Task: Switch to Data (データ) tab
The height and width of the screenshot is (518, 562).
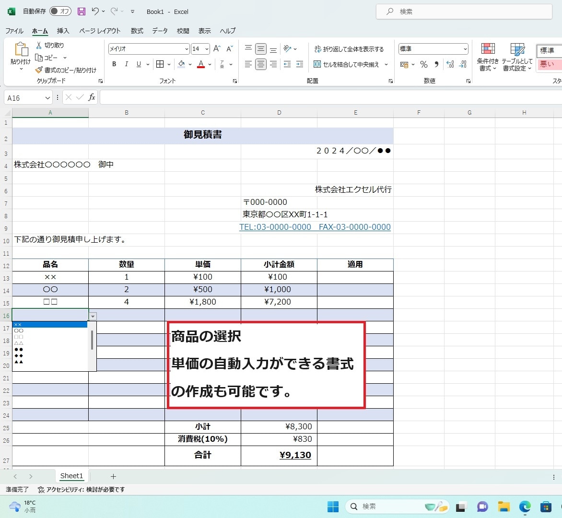Action: [160, 31]
